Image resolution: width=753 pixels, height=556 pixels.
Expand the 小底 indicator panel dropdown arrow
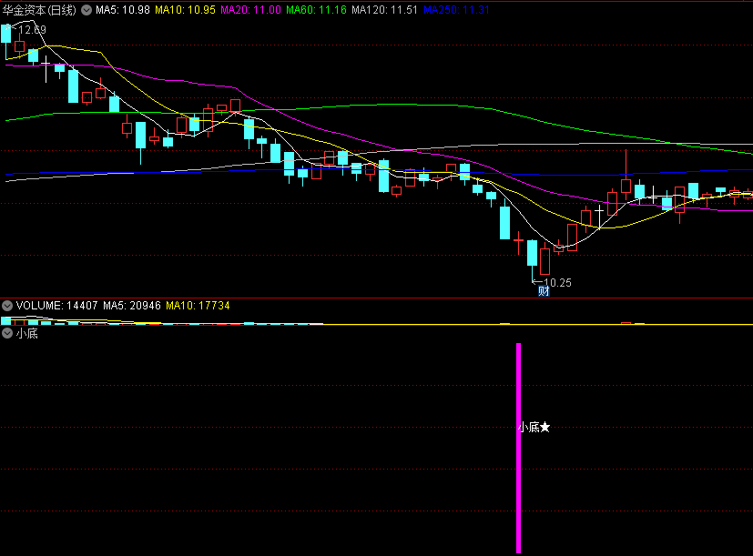click(7, 333)
